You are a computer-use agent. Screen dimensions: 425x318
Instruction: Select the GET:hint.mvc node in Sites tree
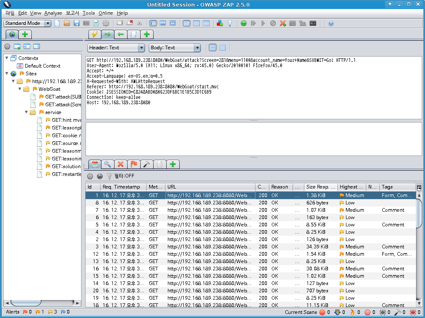(66, 120)
